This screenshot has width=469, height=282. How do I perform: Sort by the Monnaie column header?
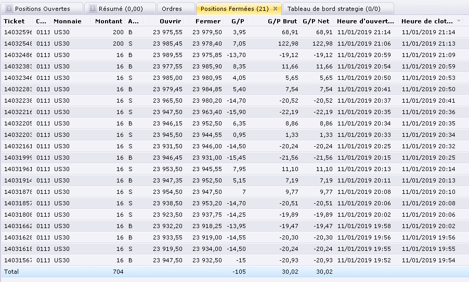coord(68,21)
